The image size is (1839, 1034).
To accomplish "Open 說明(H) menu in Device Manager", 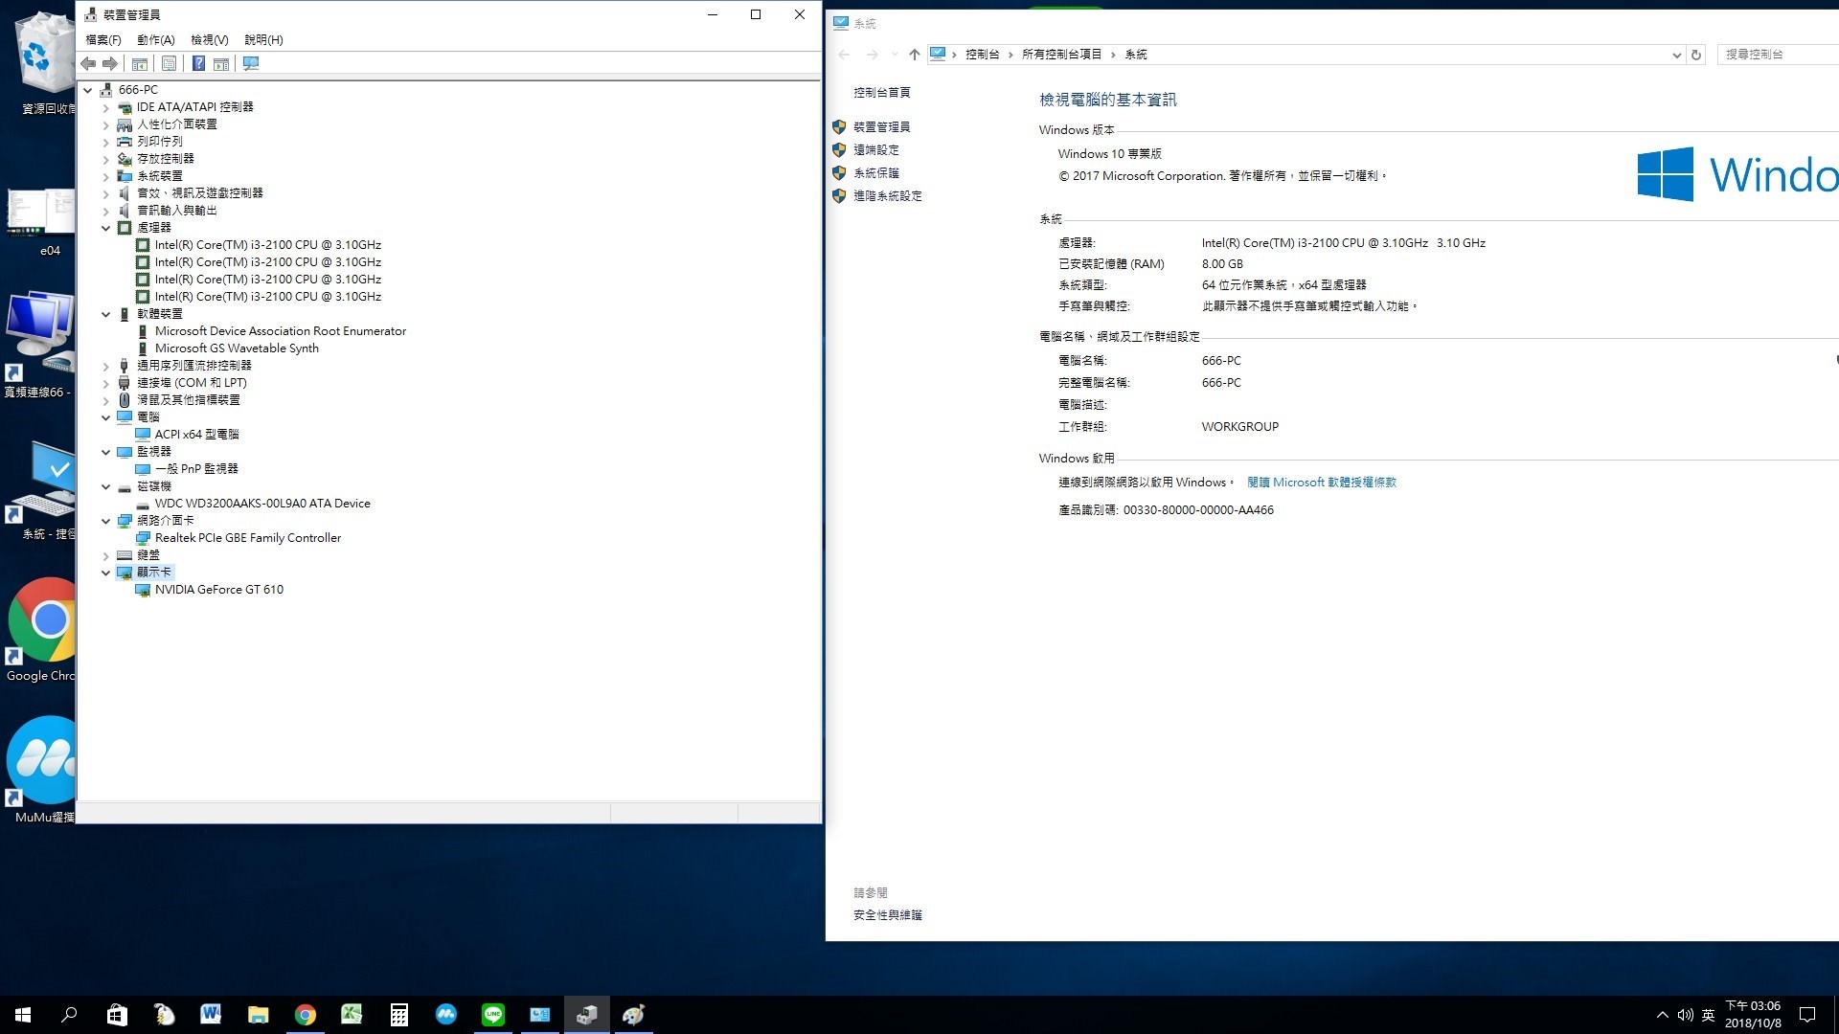I will click(263, 40).
